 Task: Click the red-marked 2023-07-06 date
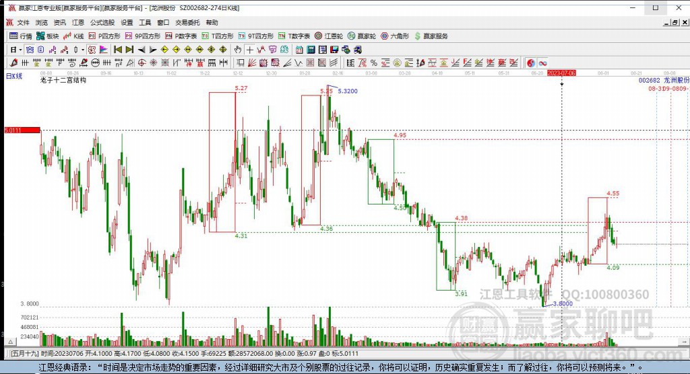pyautogui.click(x=561, y=73)
